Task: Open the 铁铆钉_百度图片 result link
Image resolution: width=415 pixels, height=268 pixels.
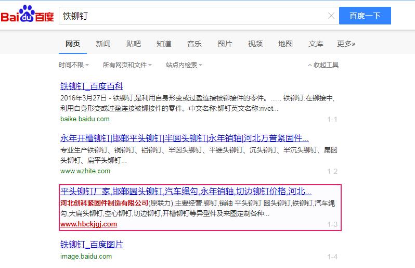Action: [92, 245]
